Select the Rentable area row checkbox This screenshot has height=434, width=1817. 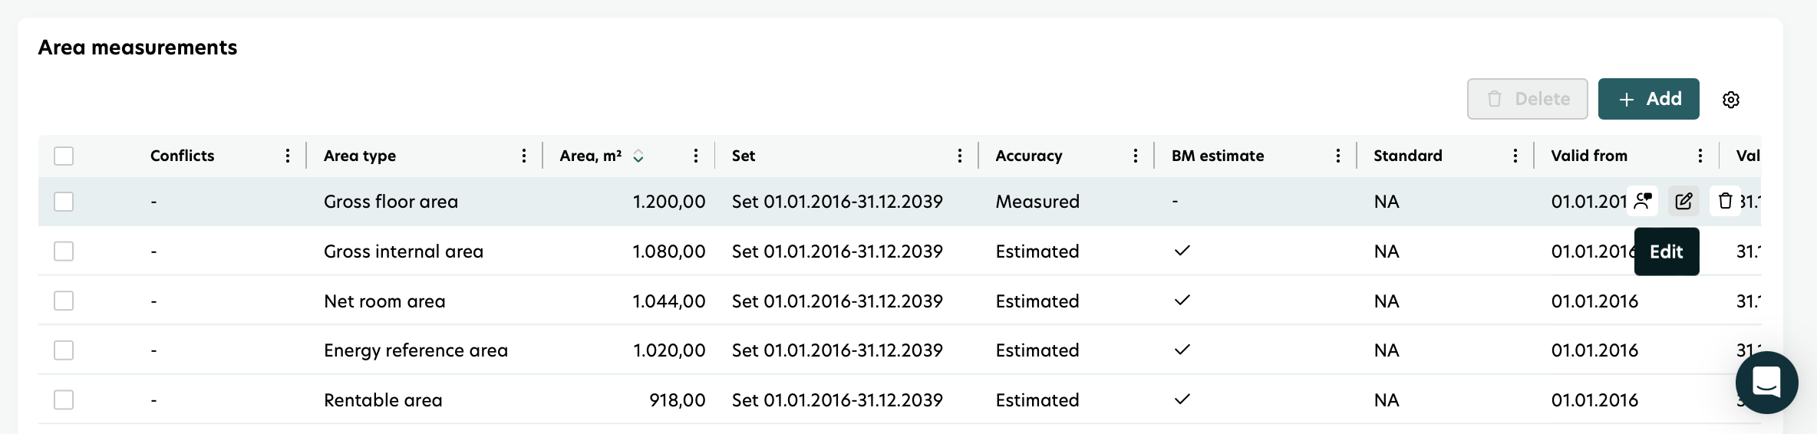coord(64,399)
